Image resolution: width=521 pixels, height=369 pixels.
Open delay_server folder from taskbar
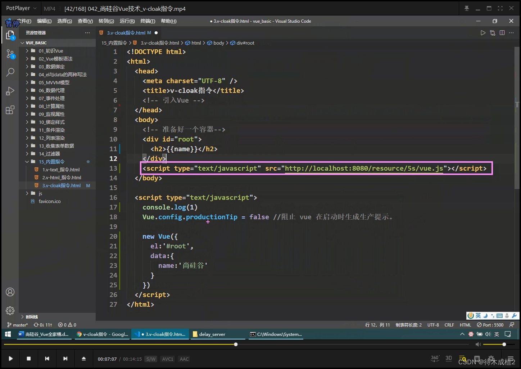[x=217, y=334]
